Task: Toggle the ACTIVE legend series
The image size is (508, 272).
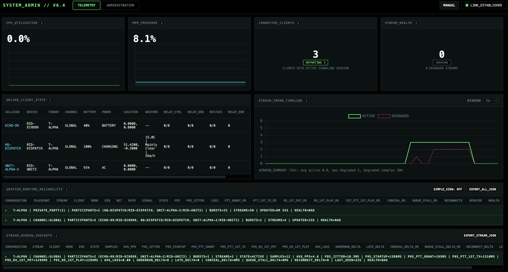Action: click(x=362, y=116)
